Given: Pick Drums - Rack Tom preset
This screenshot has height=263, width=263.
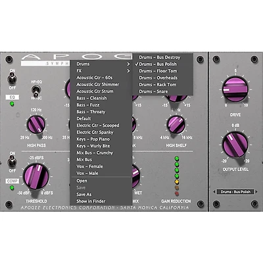Looking at the screenshot, I should click(162, 84).
